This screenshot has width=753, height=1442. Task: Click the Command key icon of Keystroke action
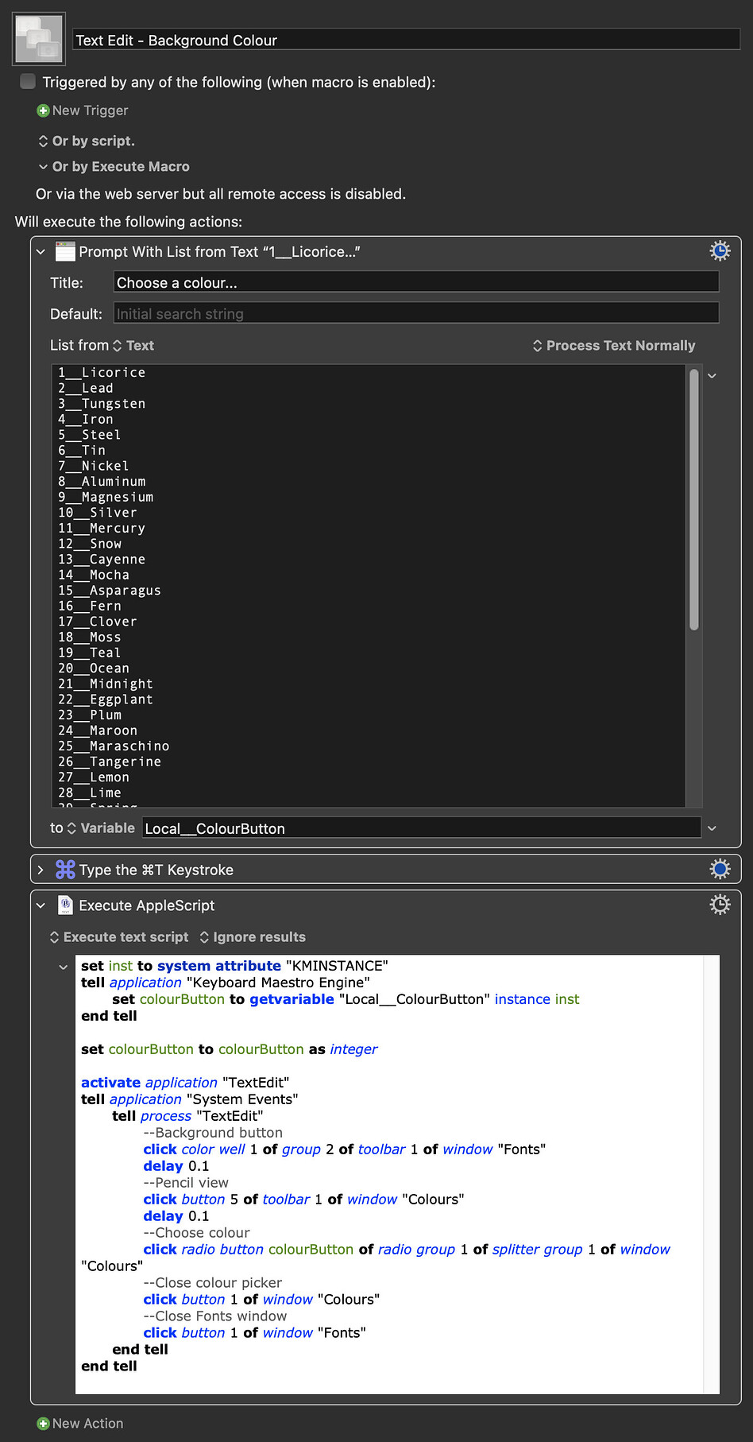65,870
